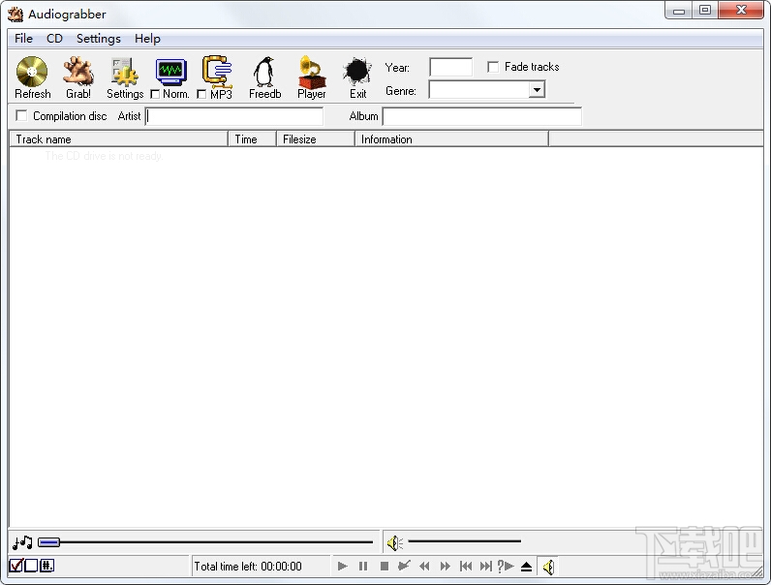The width and height of the screenshot is (771, 585).
Task: Click the numbered track selection icon
Action: point(46,566)
